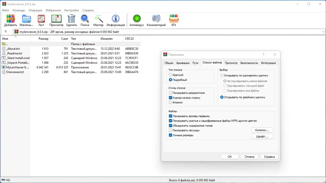Enable Показывать секунды checkbox
The image size is (326, 183).
point(171,130)
